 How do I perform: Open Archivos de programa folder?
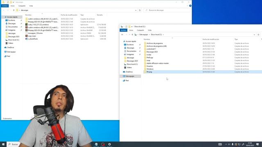point(155,43)
